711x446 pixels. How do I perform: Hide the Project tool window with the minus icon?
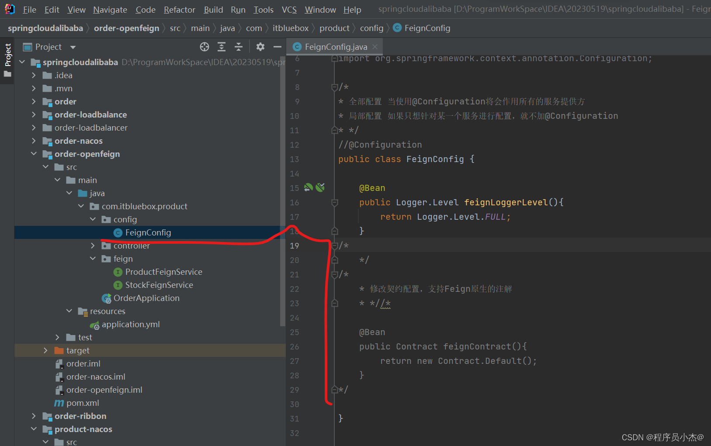click(x=277, y=47)
